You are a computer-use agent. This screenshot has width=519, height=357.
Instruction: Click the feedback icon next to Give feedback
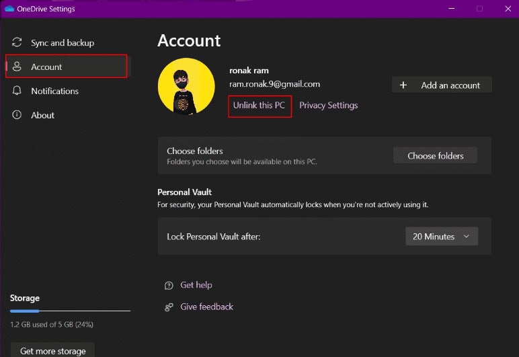coord(169,307)
